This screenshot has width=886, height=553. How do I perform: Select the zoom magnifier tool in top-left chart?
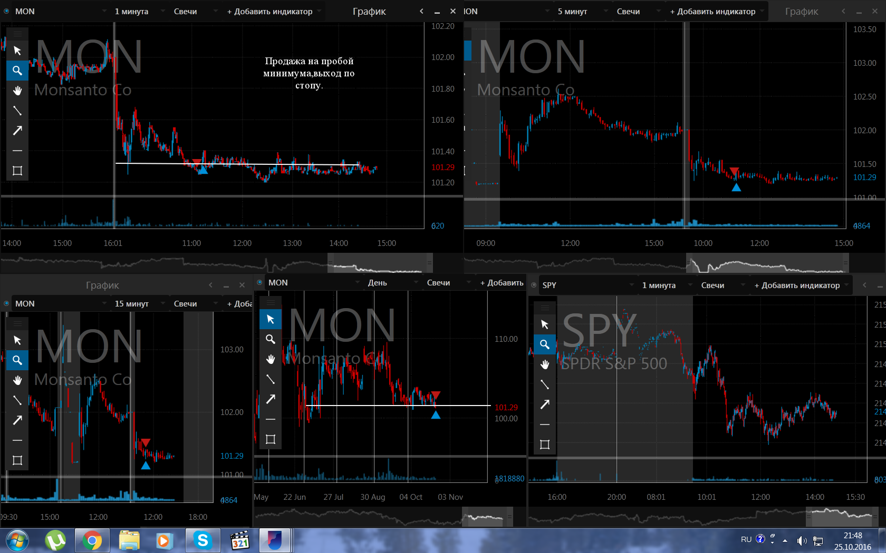(x=17, y=71)
